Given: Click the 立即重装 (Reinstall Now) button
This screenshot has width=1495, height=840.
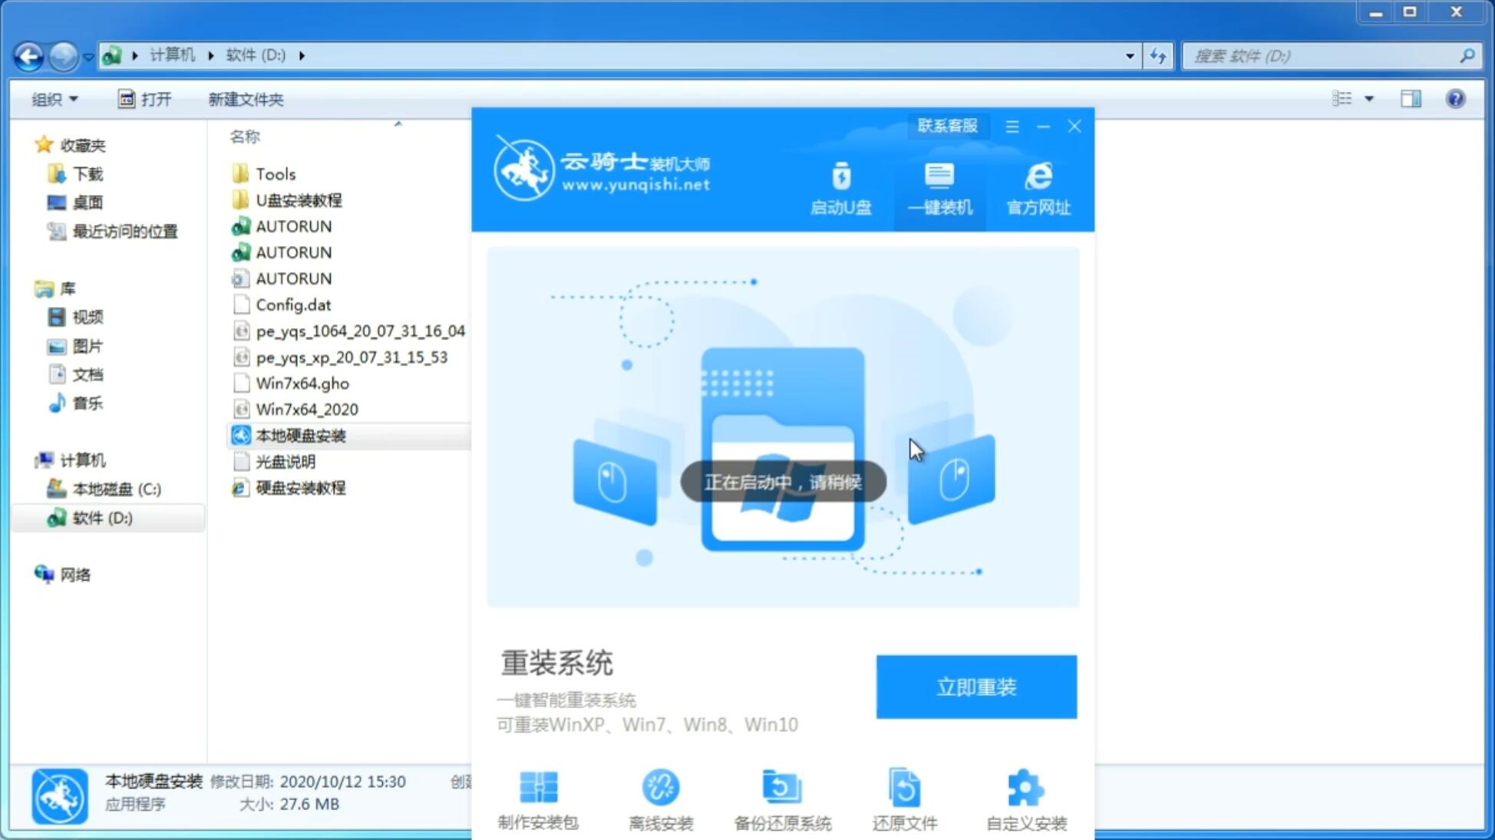Looking at the screenshot, I should (976, 686).
